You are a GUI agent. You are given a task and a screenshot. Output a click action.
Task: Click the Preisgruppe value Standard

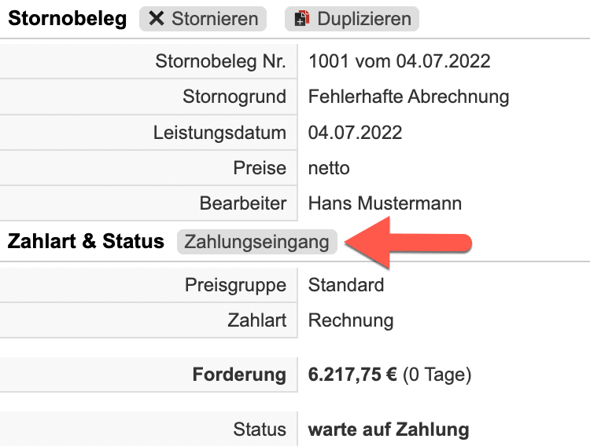pos(346,284)
